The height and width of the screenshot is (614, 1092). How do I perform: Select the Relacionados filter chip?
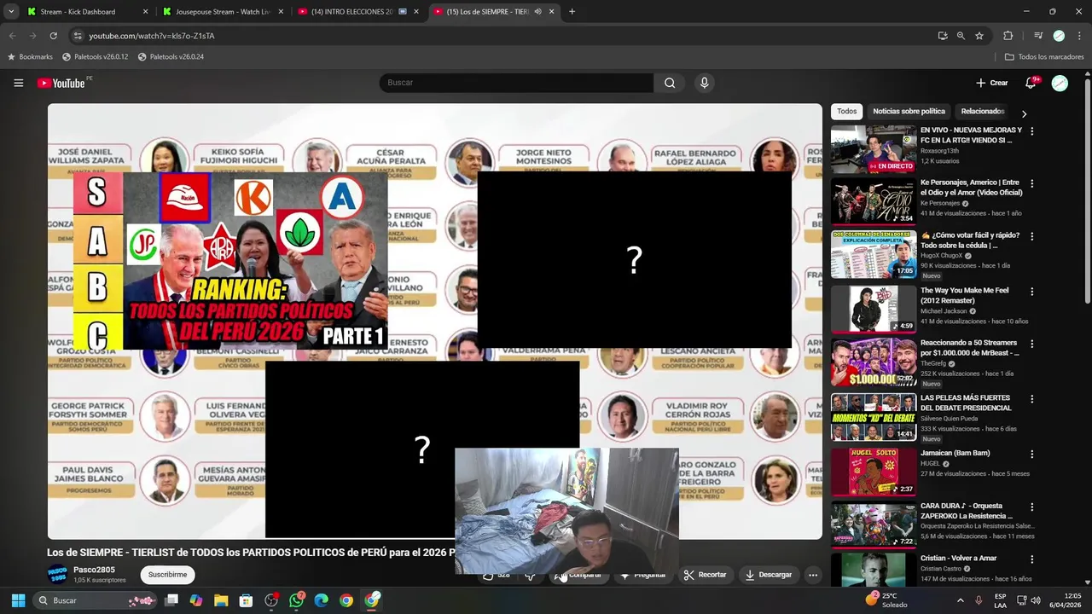point(983,111)
